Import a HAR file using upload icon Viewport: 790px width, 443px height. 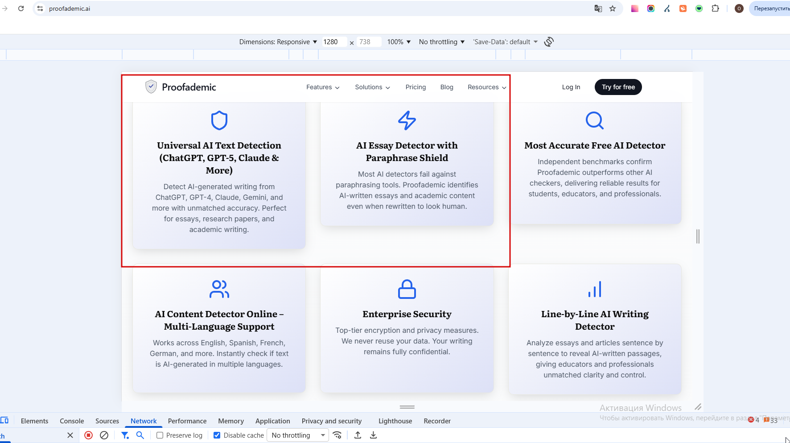click(x=358, y=435)
